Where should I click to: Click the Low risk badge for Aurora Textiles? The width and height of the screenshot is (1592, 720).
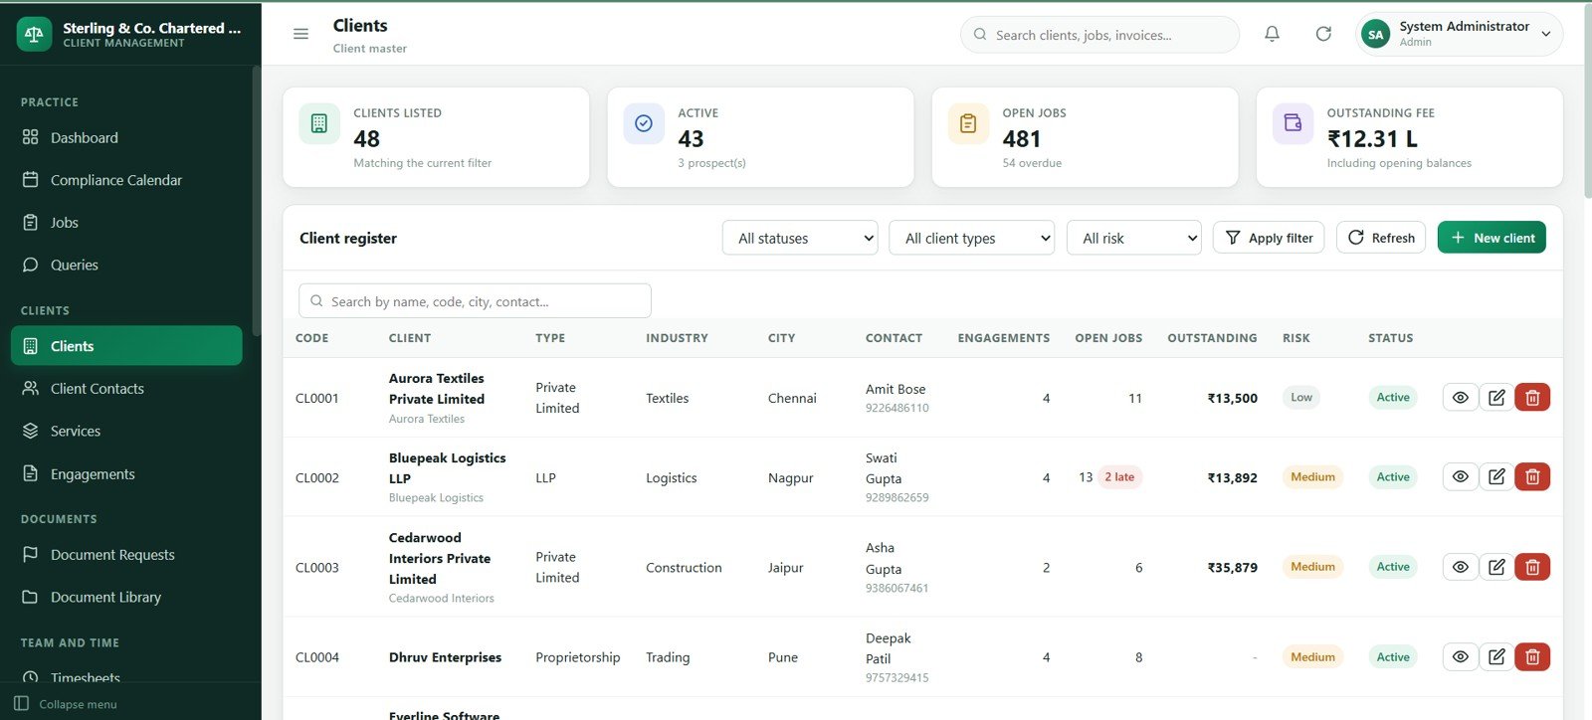click(1301, 398)
